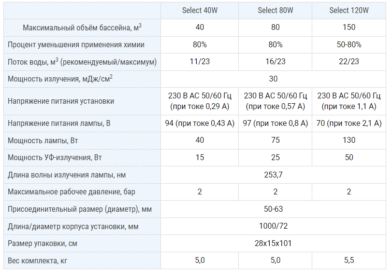Image resolution: width=392 pixels, height=273 pixels.
Task: Click the Мощность излучения row label
Action: click(60, 79)
